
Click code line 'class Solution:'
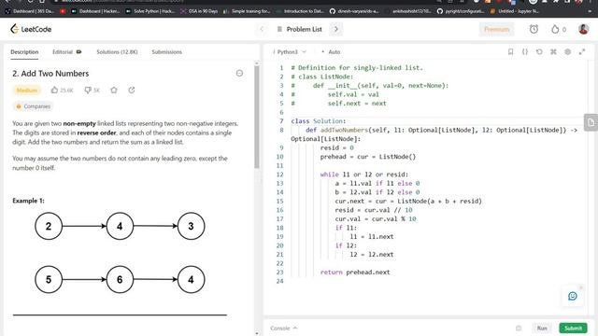[319, 121]
